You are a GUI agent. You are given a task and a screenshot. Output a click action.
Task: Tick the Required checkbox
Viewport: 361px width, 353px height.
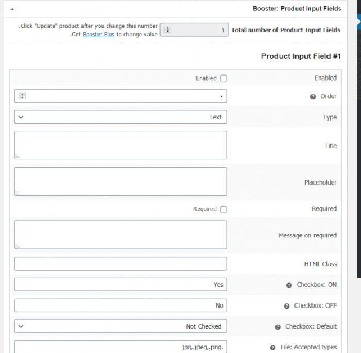pos(223,209)
